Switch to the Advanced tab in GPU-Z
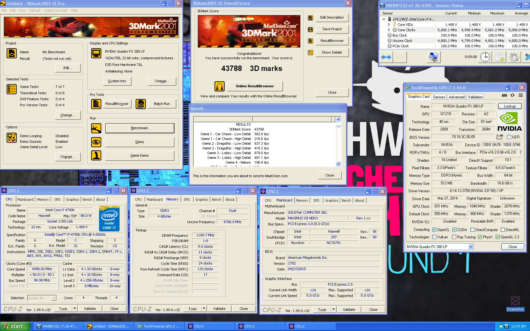 coord(456,97)
